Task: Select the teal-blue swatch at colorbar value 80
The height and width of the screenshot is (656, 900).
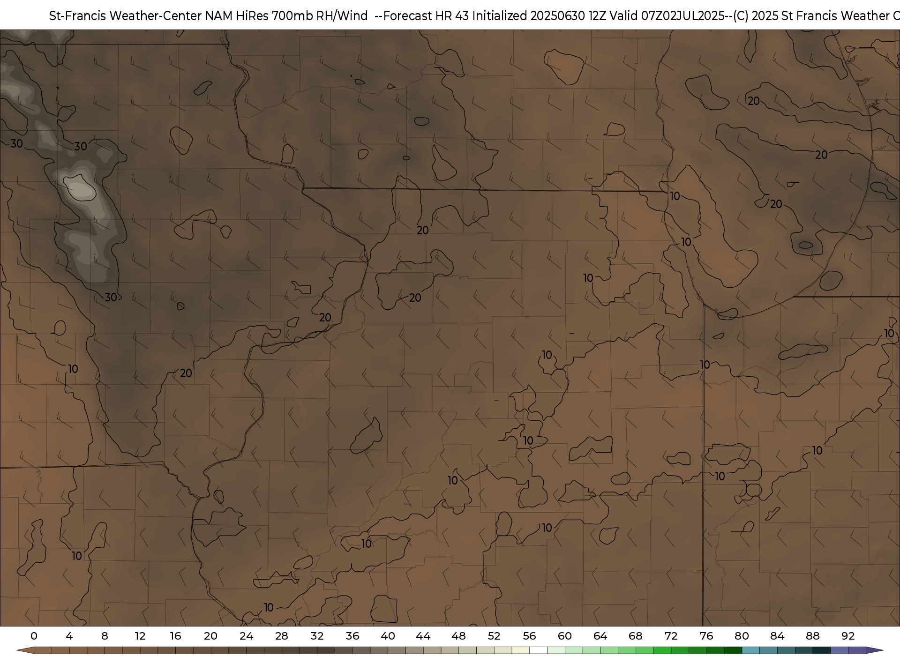Action: click(750, 650)
